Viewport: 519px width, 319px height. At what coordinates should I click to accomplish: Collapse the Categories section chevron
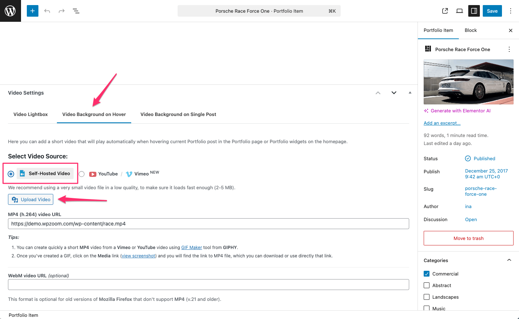click(x=509, y=260)
